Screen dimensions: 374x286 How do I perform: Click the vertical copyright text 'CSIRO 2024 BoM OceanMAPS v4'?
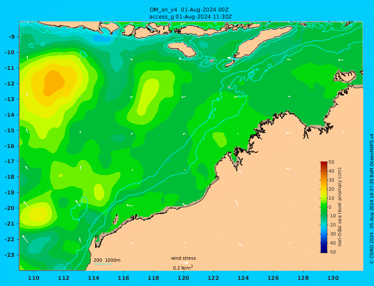tap(372, 199)
